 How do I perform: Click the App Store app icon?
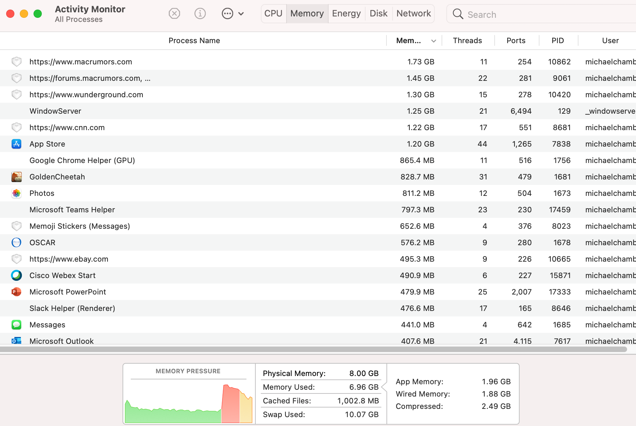pos(16,144)
